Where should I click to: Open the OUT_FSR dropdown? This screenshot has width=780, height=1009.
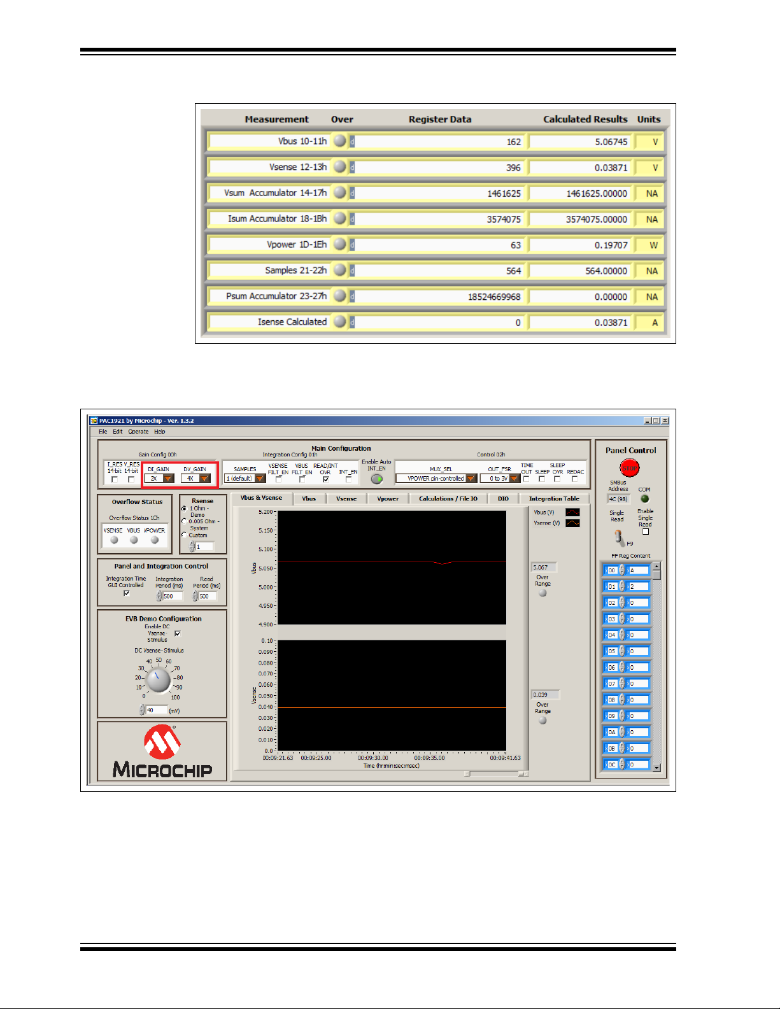pos(500,478)
